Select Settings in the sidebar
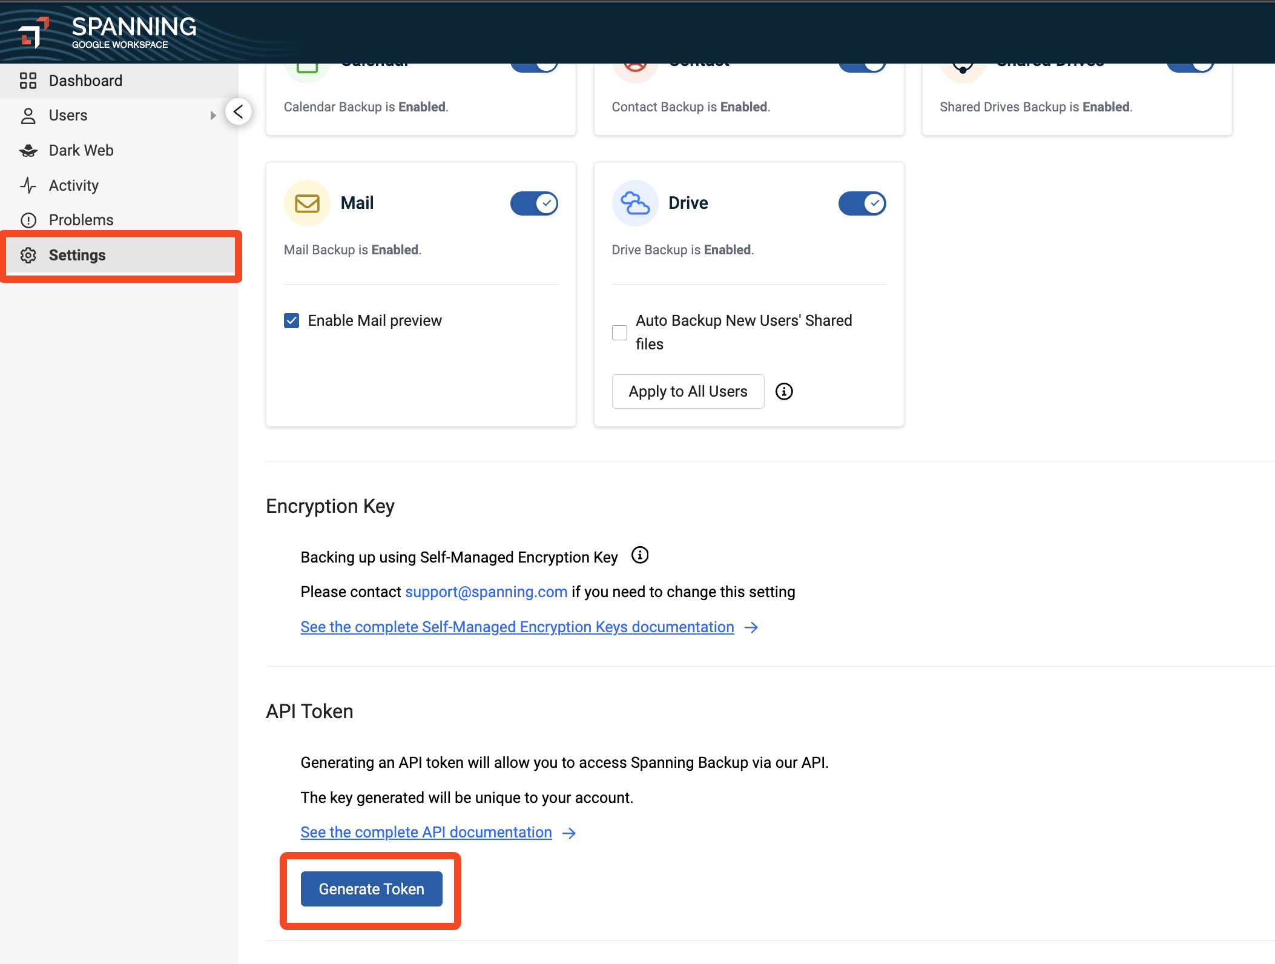This screenshot has height=964, width=1275. (120, 255)
